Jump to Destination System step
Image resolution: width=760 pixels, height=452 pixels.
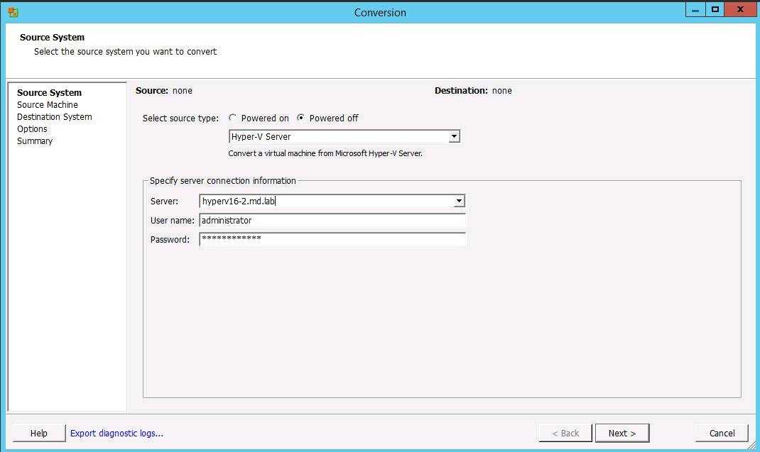point(54,117)
